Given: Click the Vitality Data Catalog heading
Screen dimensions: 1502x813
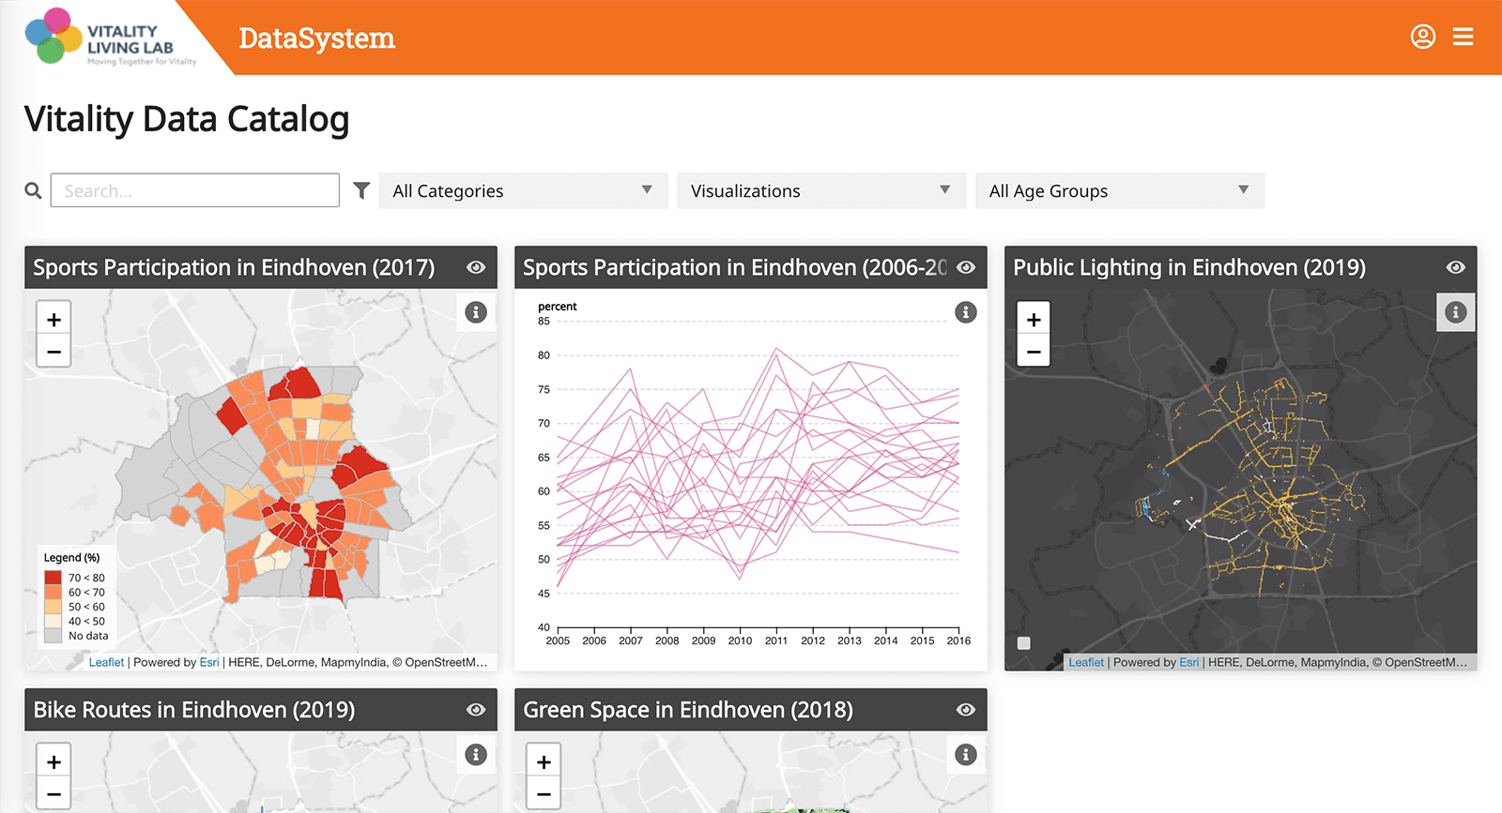Looking at the screenshot, I should click(187, 119).
